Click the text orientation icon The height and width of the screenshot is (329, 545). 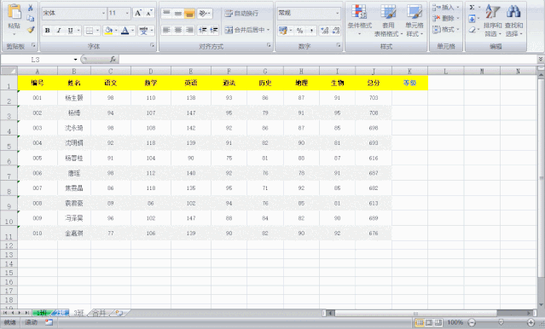coord(203,13)
